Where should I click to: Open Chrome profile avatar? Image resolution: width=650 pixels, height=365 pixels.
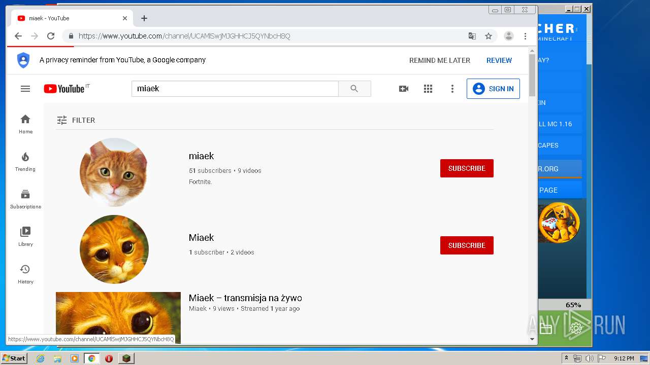[x=509, y=36]
